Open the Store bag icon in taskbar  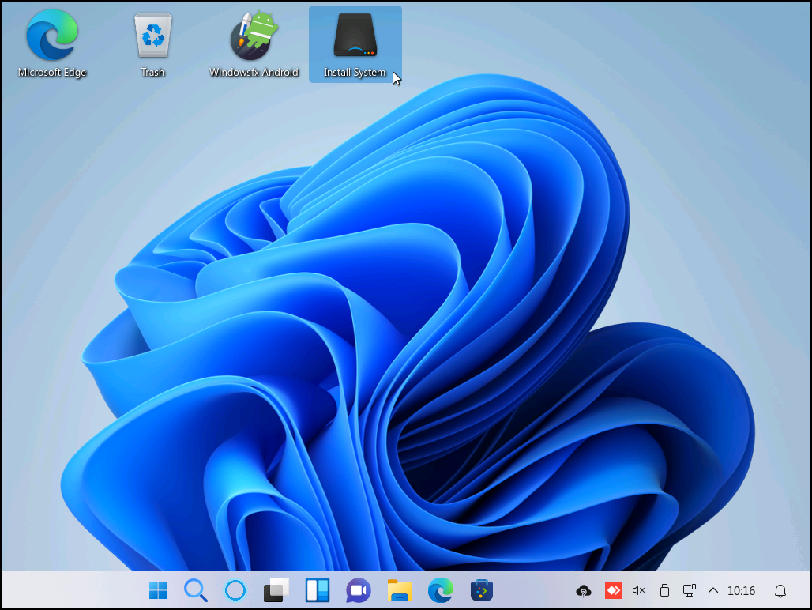coord(482,590)
